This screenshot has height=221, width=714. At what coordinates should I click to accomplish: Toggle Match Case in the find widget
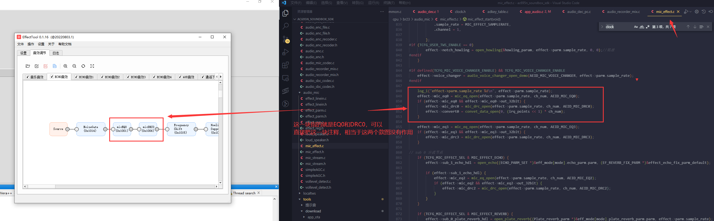636,27
